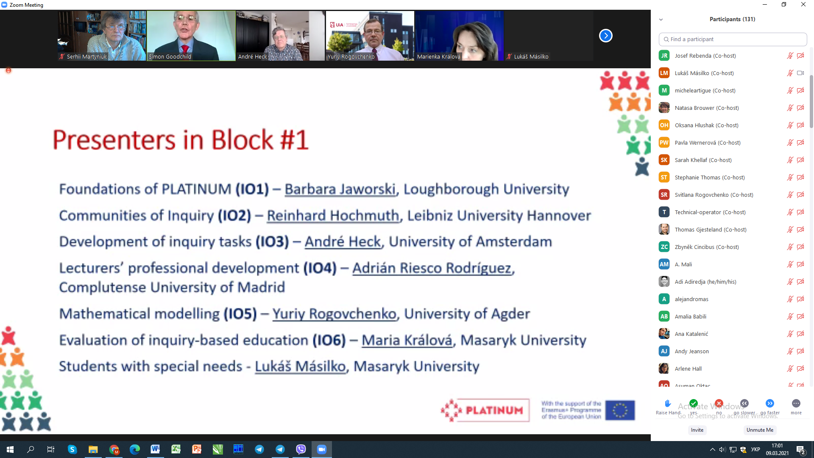Toggle microphone icon for Josef Rebenda
Screen dimensions: 814x458
(790, 56)
